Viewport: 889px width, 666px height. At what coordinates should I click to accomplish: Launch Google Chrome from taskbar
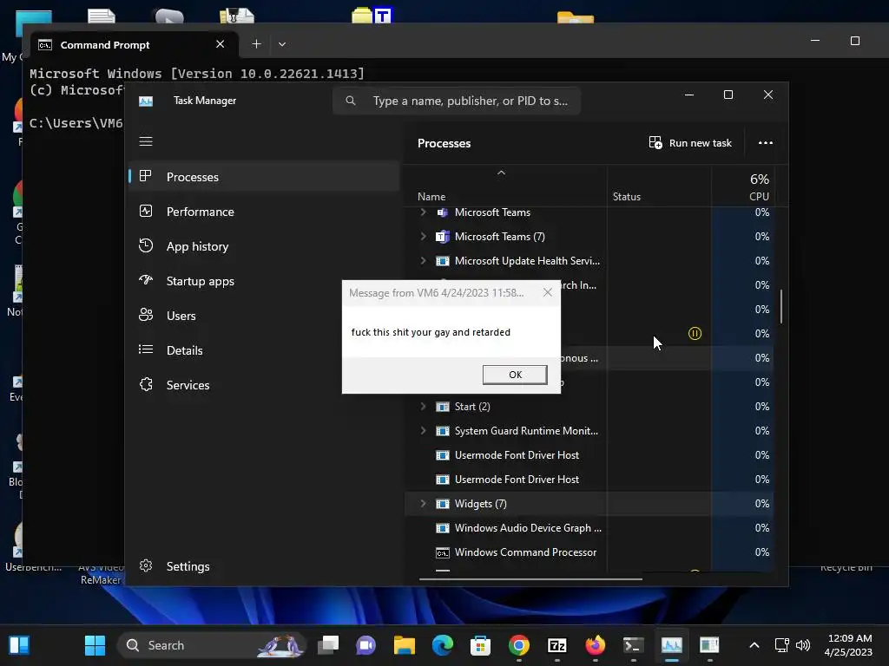(519, 645)
